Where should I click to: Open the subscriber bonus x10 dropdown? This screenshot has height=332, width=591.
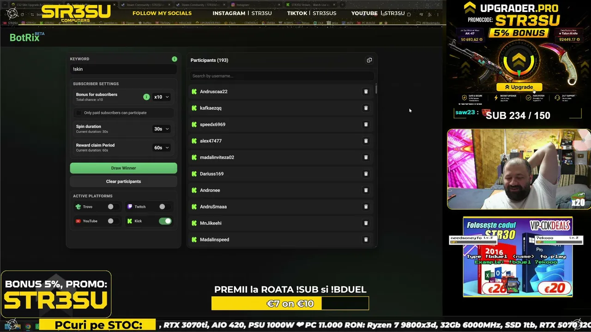tap(162, 97)
